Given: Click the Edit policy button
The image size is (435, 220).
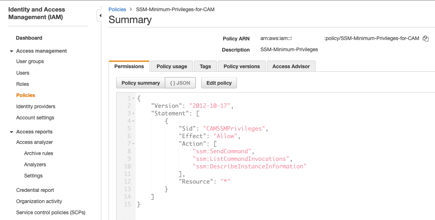Looking at the screenshot, I should click(x=219, y=83).
